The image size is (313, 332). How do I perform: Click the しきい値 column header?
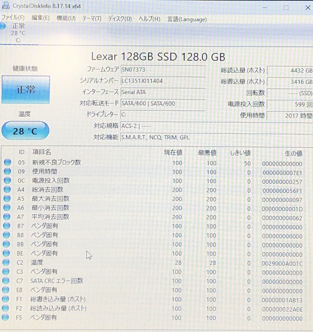[240, 153]
